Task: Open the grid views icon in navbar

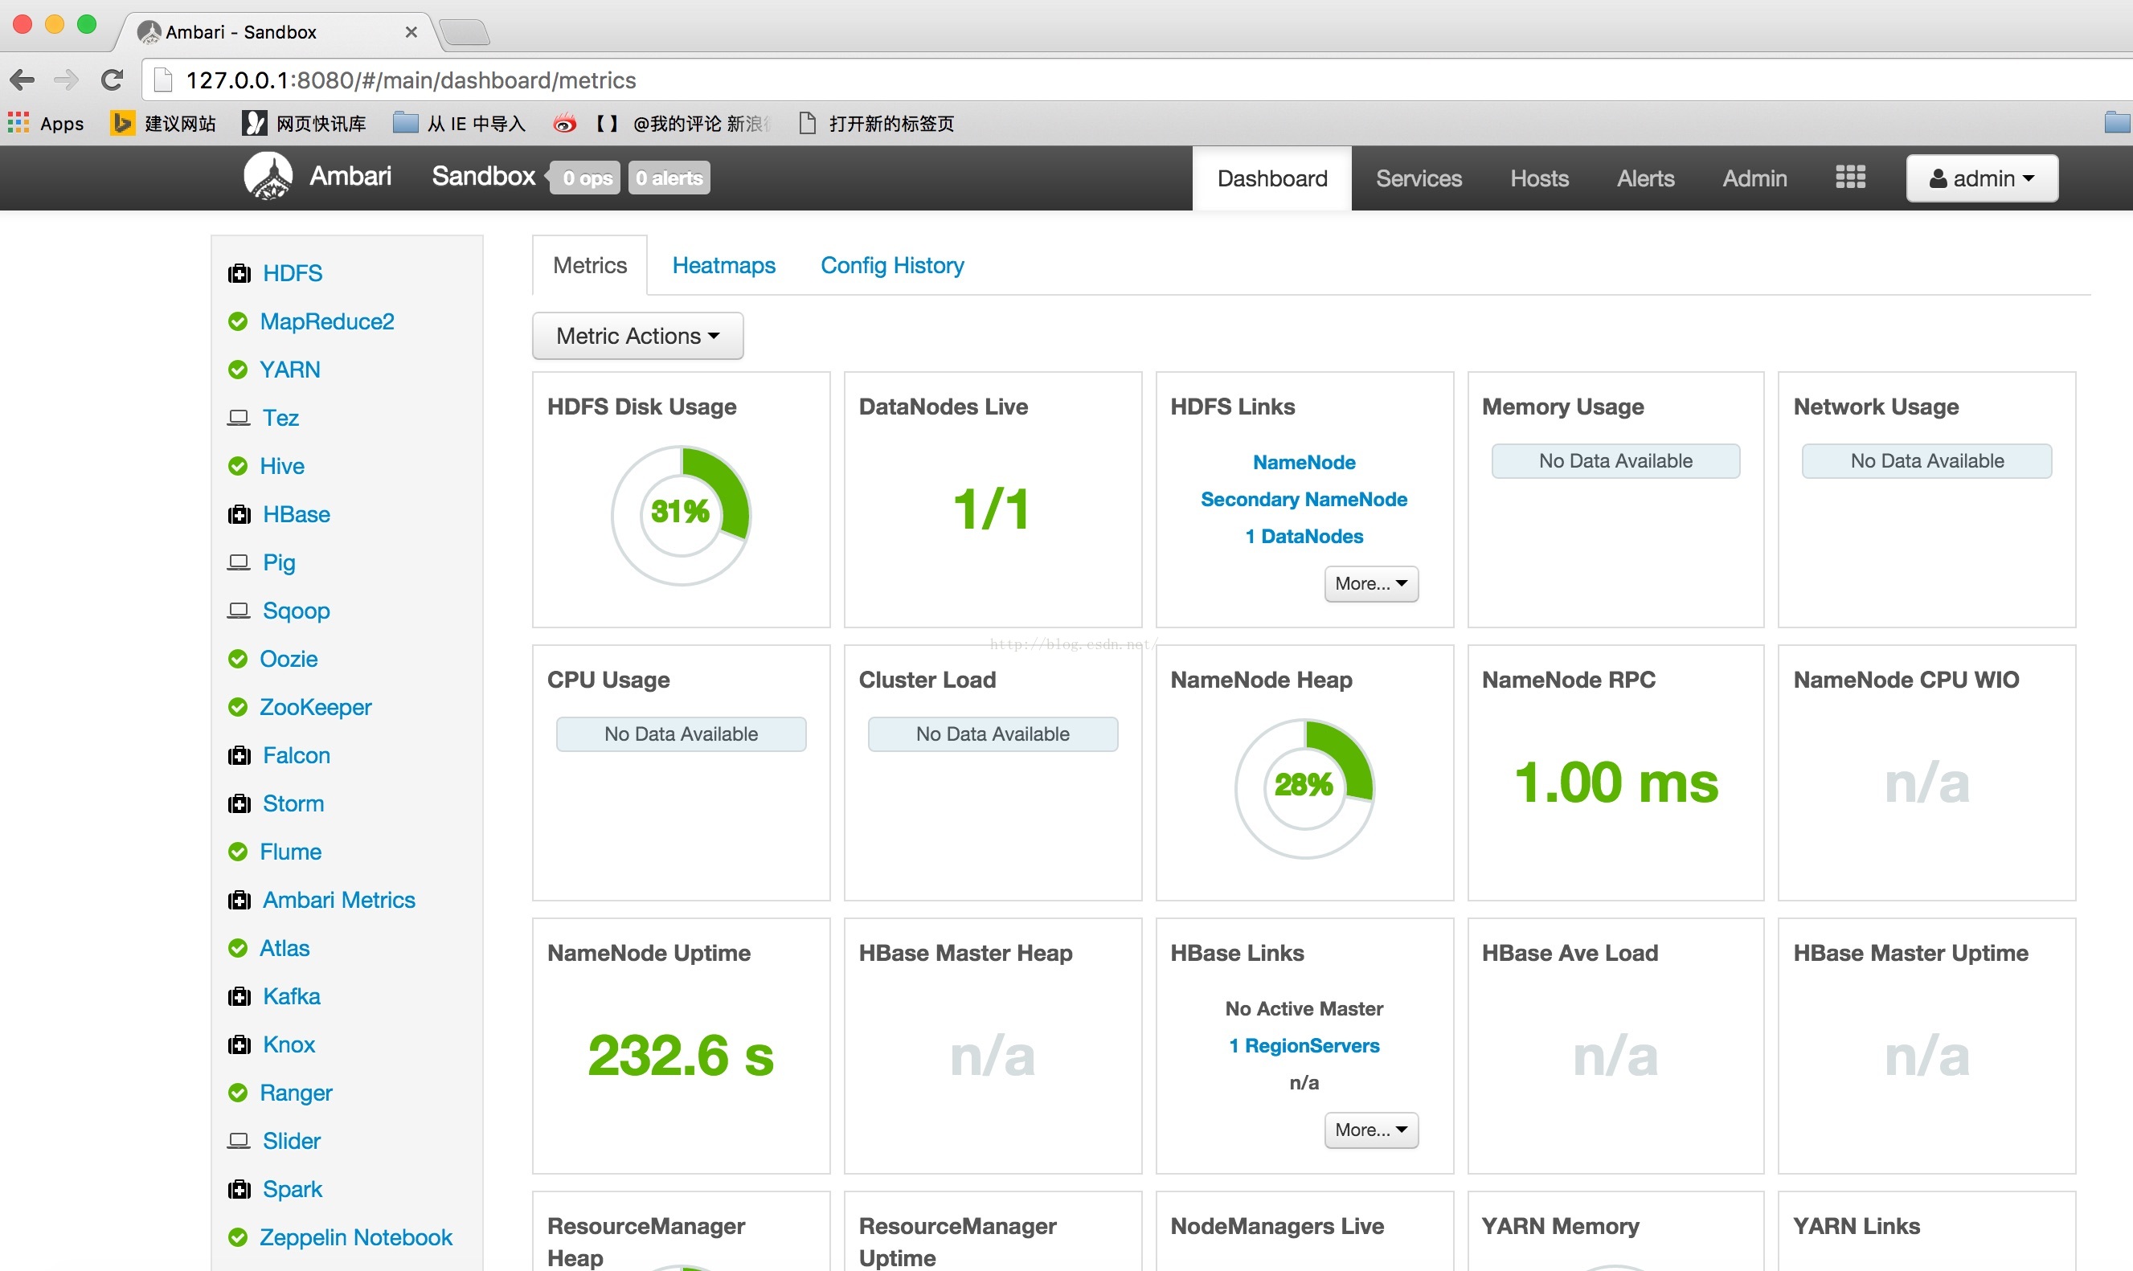Action: (1849, 178)
